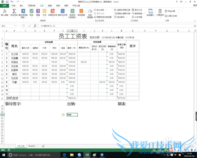Click Define Name in the ribbon
Viewport: 197px width, 158px height.
coord(99,10)
